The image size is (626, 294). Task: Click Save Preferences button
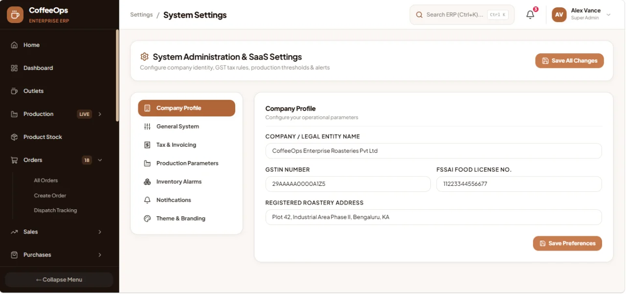click(567, 243)
